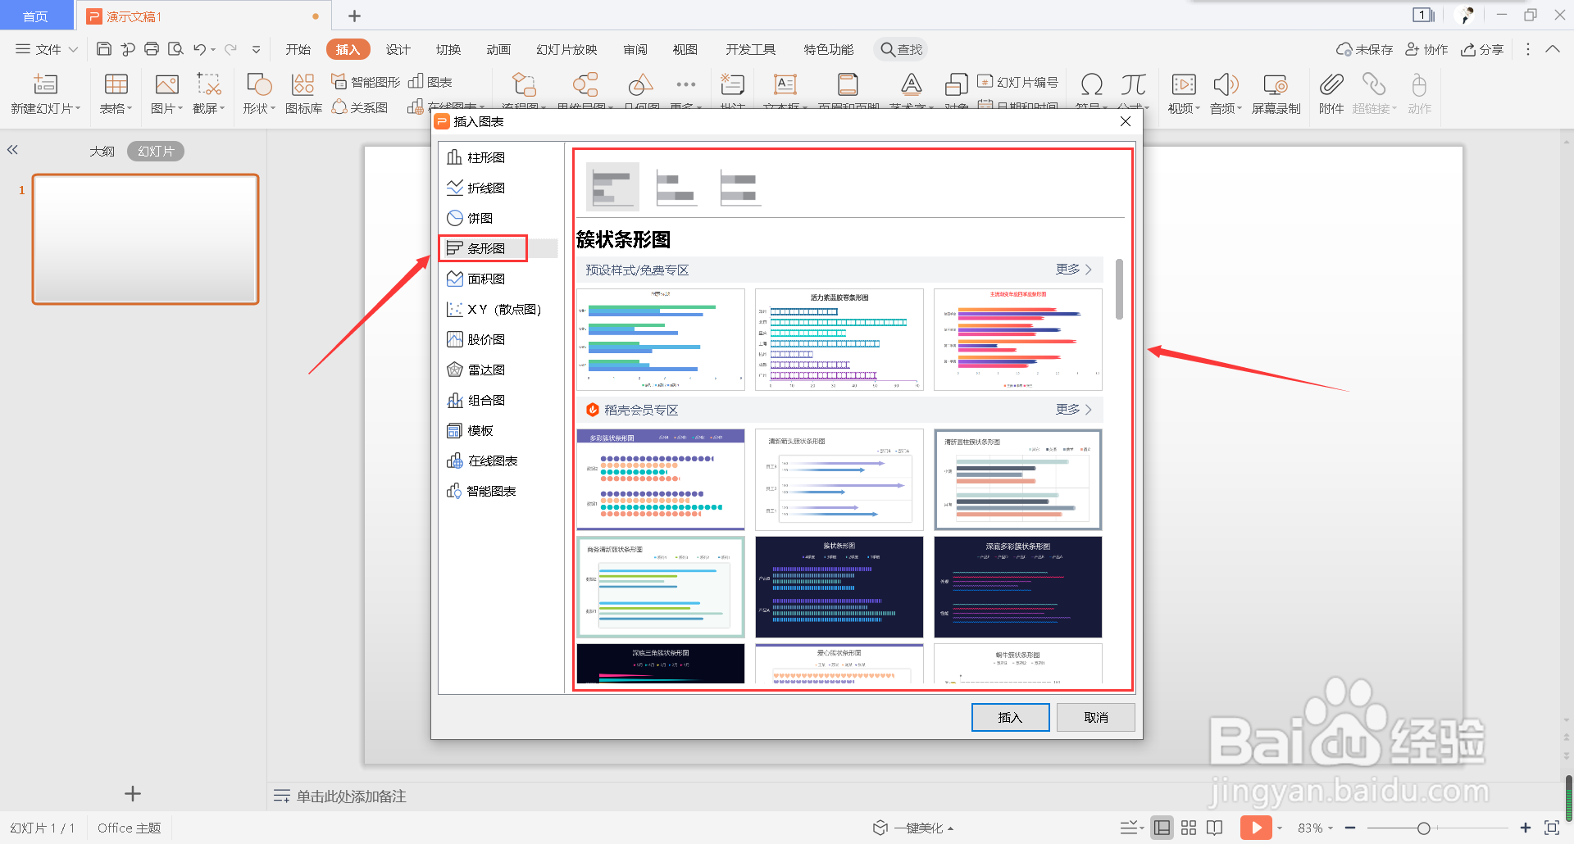Click the Header and Footer (页眉和页脚) icon
The height and width of the screenshot is (844, 1574).
[848, 84]
